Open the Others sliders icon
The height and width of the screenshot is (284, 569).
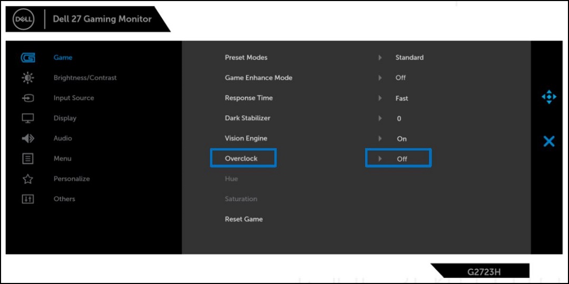(x=28, y=199)
